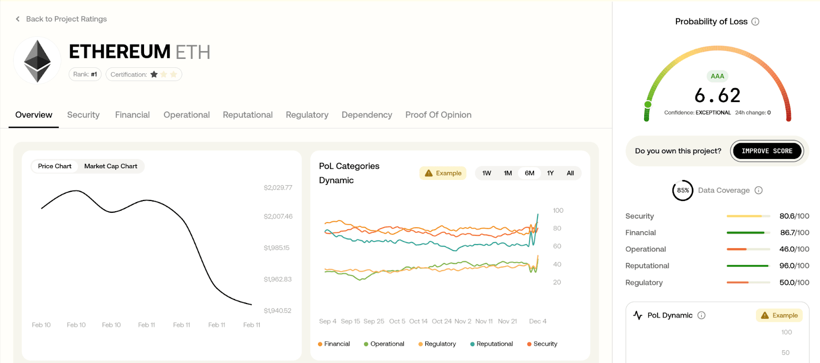Click the dark certification star icon
Image resolution: width=820 pixels, height=363 pixels.
coord(154,74)
